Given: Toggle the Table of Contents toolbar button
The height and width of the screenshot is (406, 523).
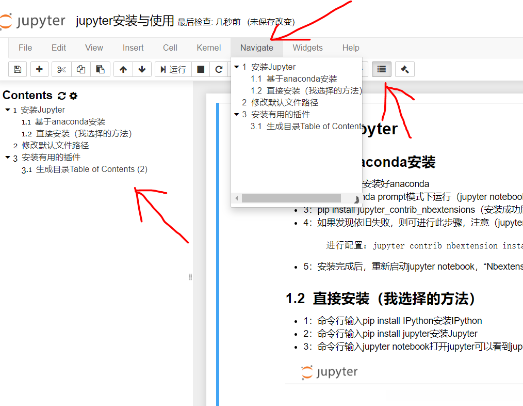Looking at the screenshot, I should coord(382,69).
